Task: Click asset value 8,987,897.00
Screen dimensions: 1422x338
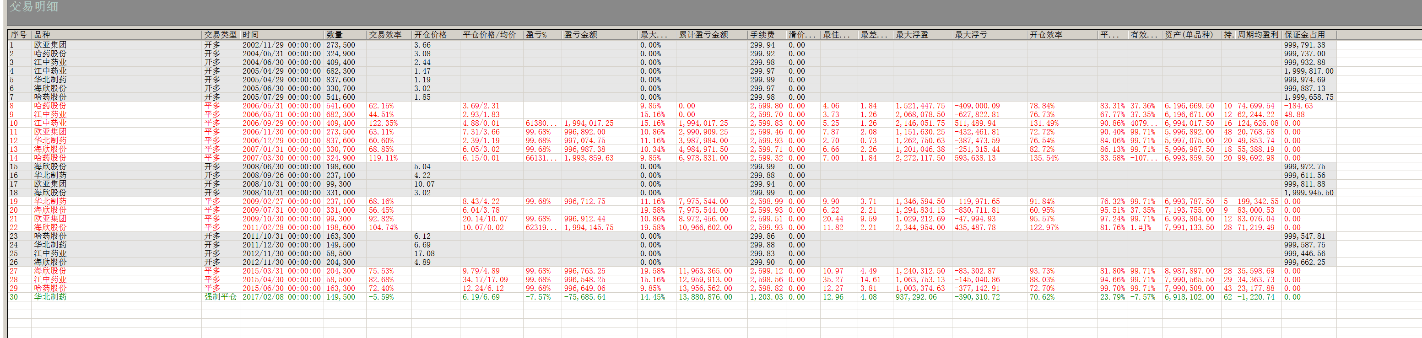Action: [1190, 271]
